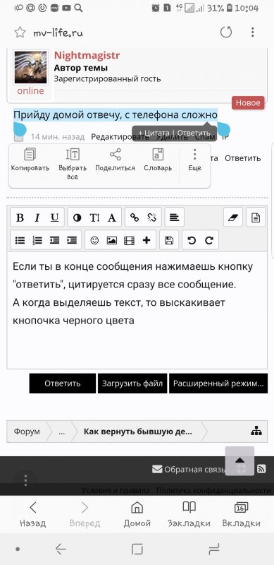The height and width of the screenshot is (565, 274).
Task: Tap Android recents navigation key
Action: pyautogui.click(x=214, y=549)
